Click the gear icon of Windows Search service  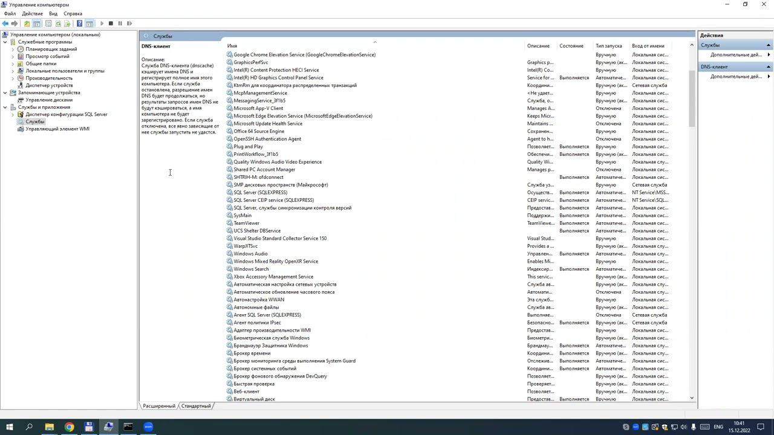click(x=230, y=269)
